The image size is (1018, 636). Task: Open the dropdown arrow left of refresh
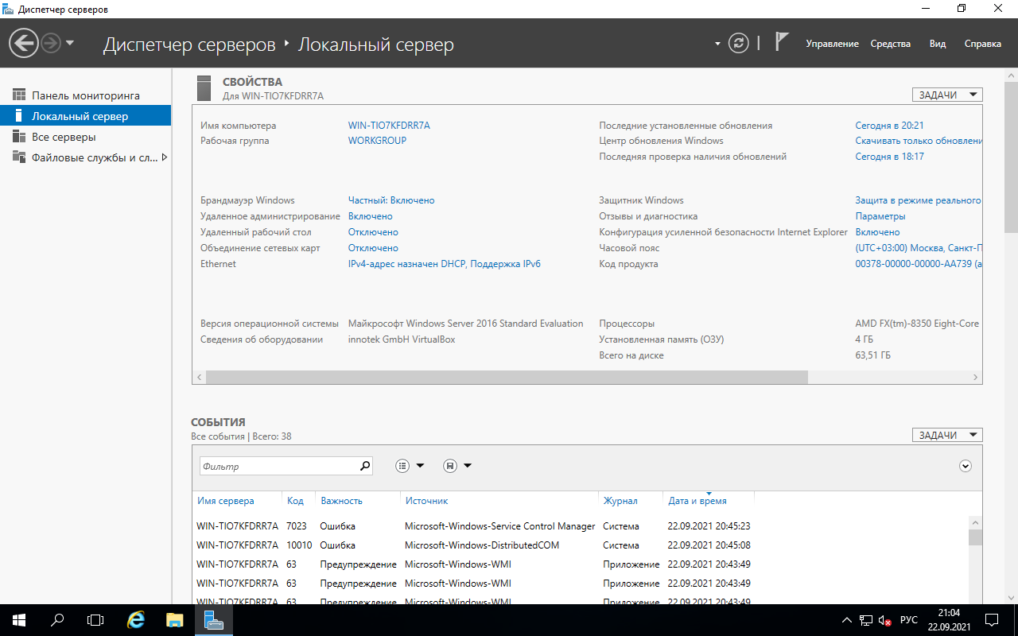point(717,44)
